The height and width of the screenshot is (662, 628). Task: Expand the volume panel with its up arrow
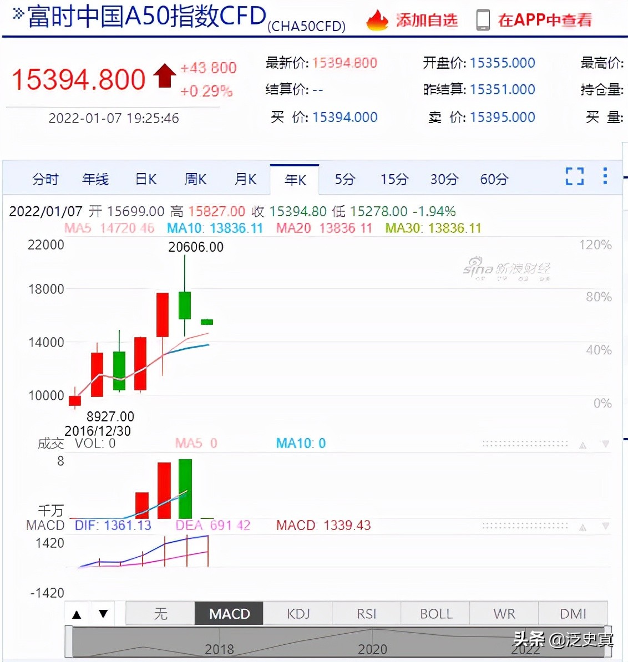click(x=583, y=444)
